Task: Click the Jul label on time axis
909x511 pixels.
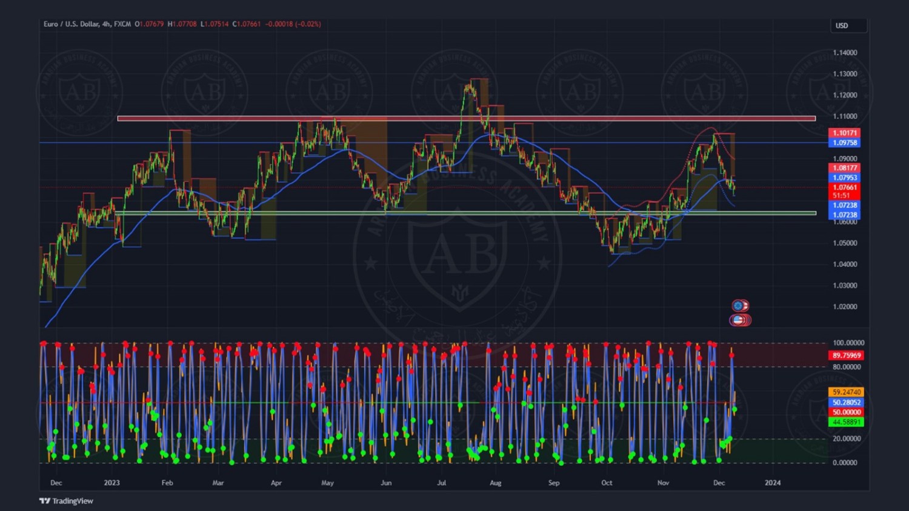Action: (x=442, y=483)
